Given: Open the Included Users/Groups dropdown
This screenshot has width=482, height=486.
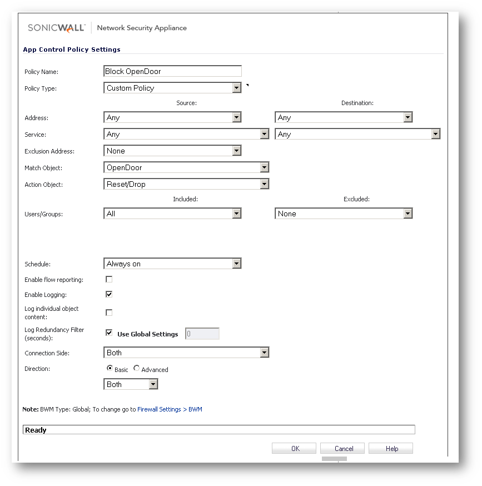Looking at the screenshot, I should 172,213.
